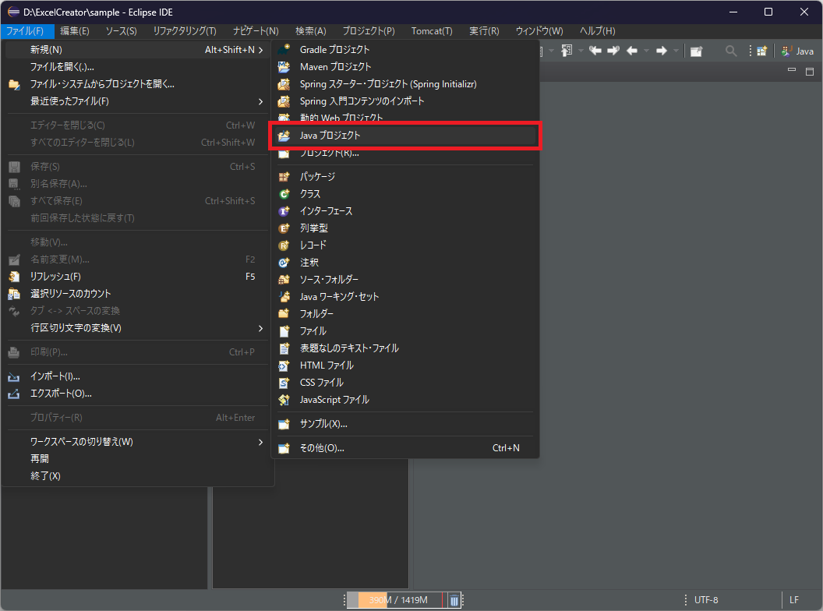Run garbage collector trash icon

point(454,600)
